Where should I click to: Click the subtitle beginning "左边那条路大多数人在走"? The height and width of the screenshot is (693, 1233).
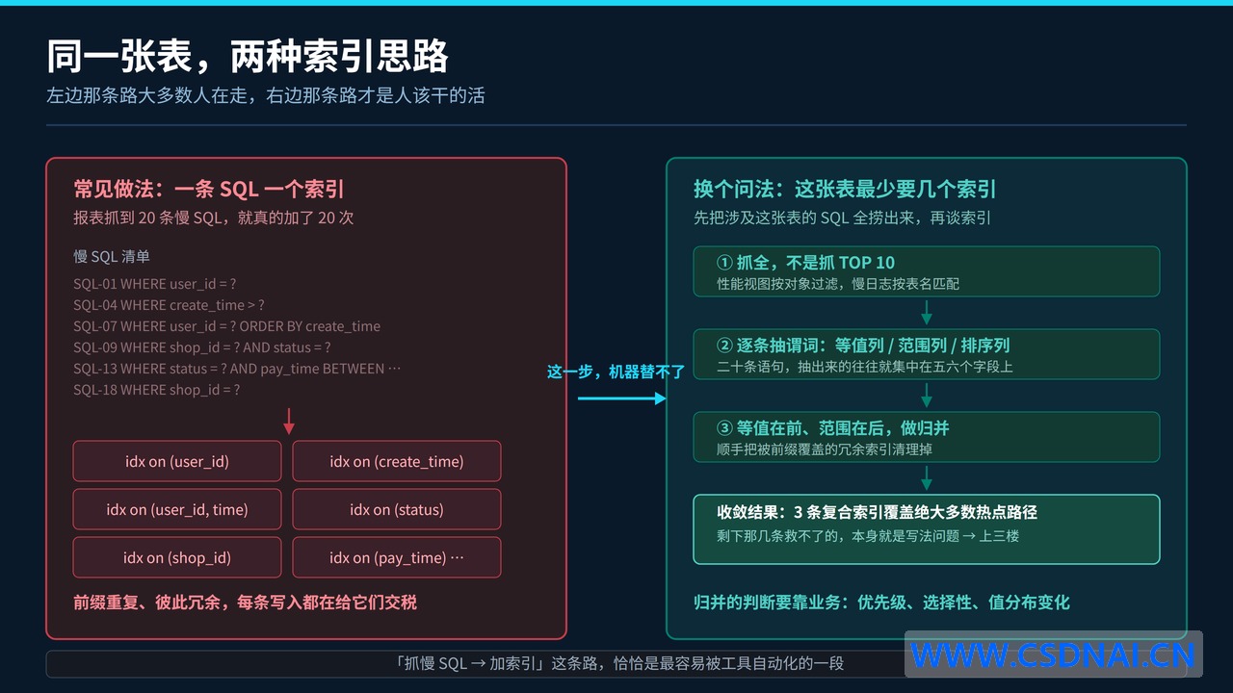pos(266,96)
